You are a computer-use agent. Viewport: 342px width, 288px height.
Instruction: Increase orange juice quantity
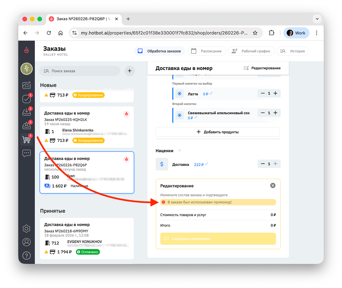(276, 113)
